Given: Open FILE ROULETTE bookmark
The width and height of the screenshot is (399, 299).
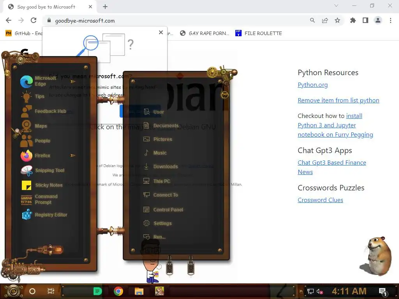Looking at the screenshot, I should click(259, 33).
